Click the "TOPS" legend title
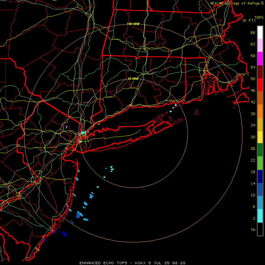 [259, 17]
